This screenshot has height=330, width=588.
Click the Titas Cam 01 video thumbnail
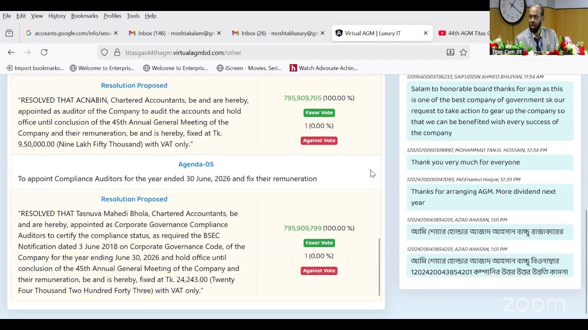point(539,27)
